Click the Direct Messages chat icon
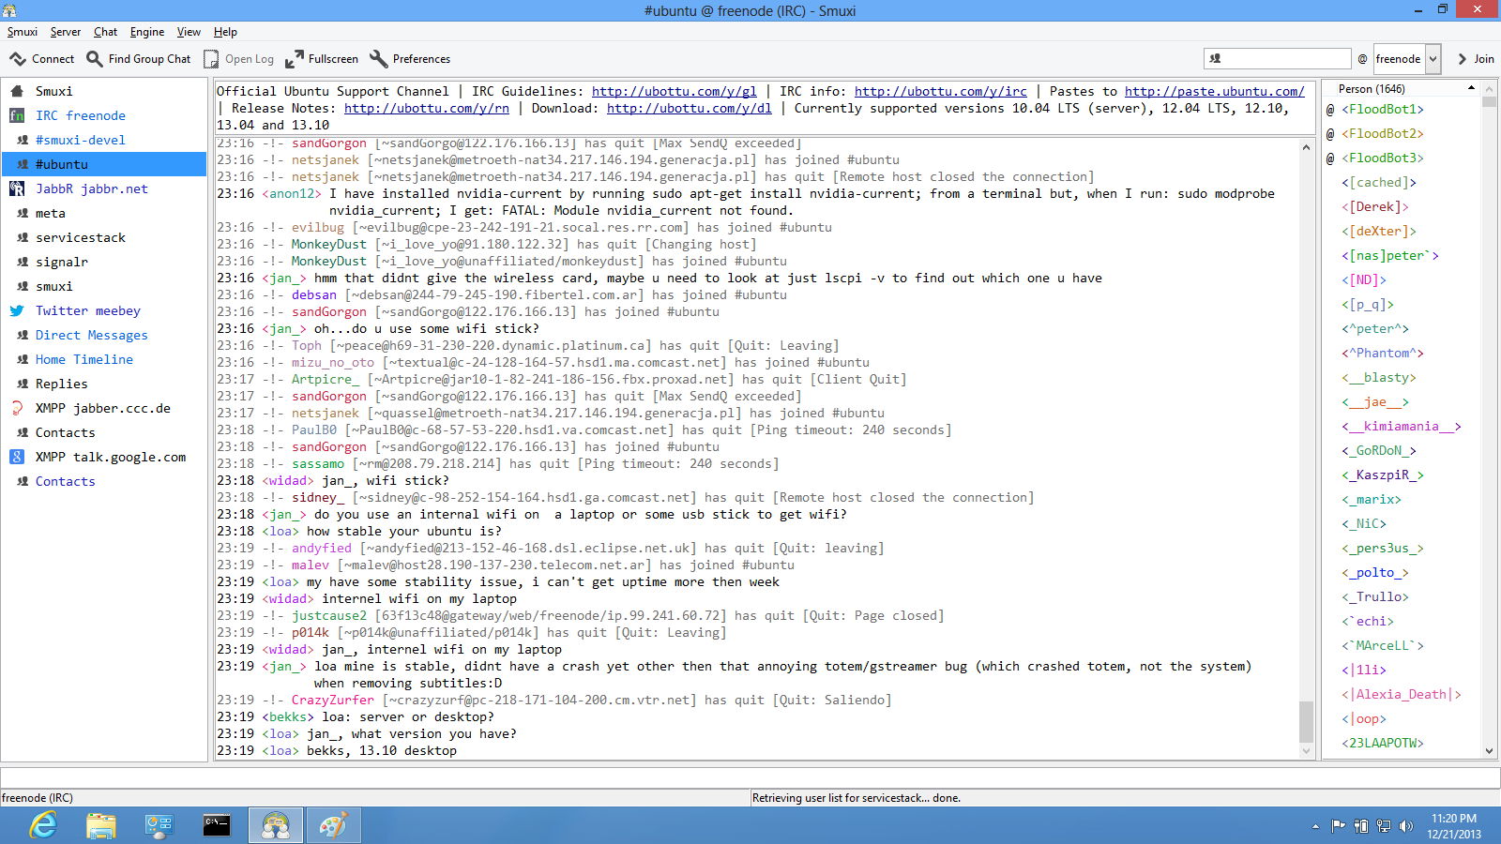Viewport: 1501px width, 844px height. click(x=23, y=335)
